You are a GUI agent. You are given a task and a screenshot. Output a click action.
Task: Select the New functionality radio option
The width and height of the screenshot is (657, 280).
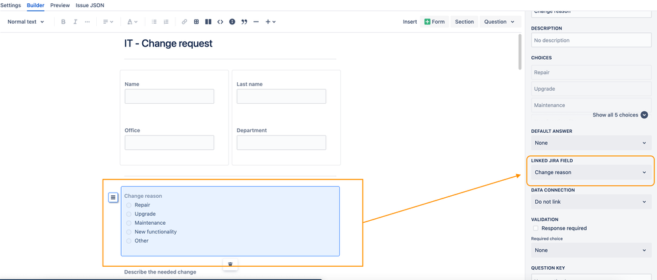(128, 232)
